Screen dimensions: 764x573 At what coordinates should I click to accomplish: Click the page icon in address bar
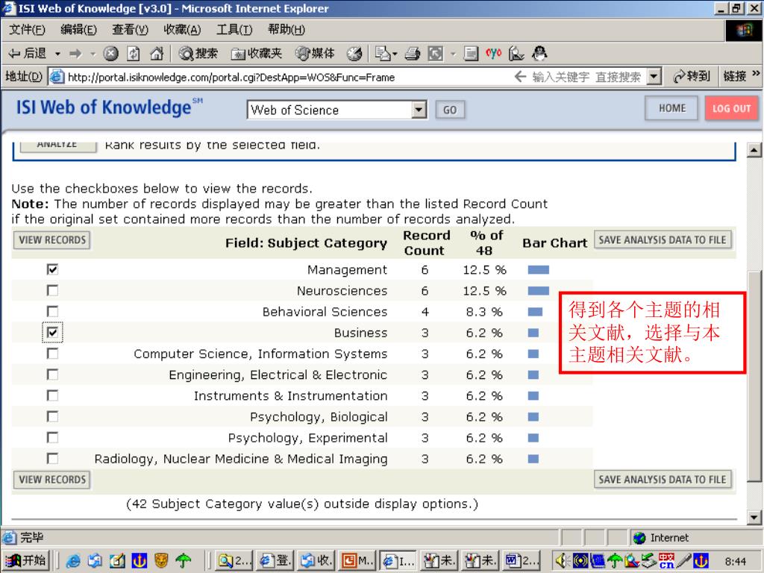click(57, 77)
